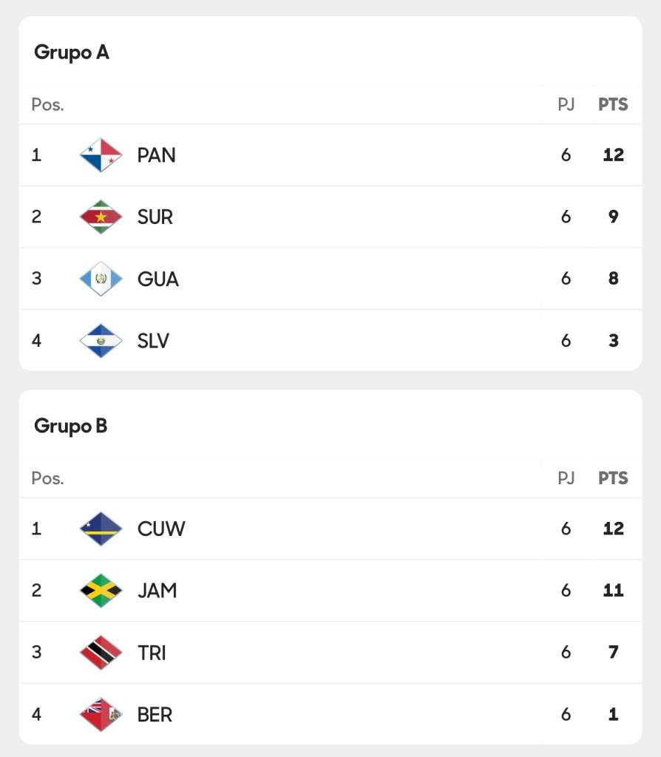Click the Grupo B heading
The image size is (661, 757).
[71, 426]
